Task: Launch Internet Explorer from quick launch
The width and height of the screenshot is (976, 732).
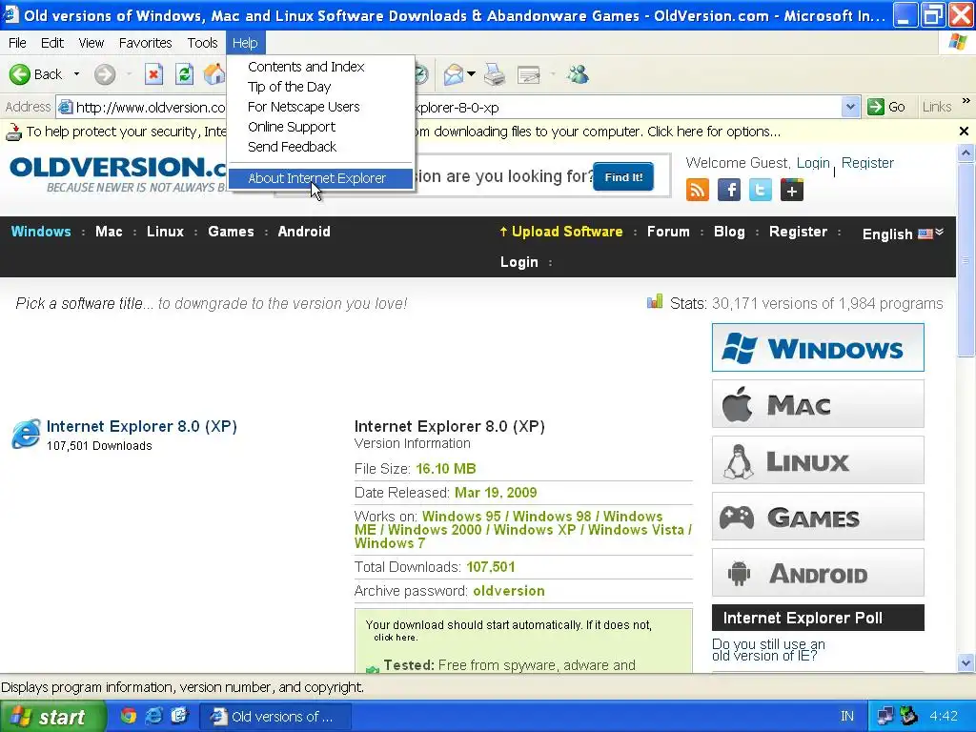Action: pos(153,716)
